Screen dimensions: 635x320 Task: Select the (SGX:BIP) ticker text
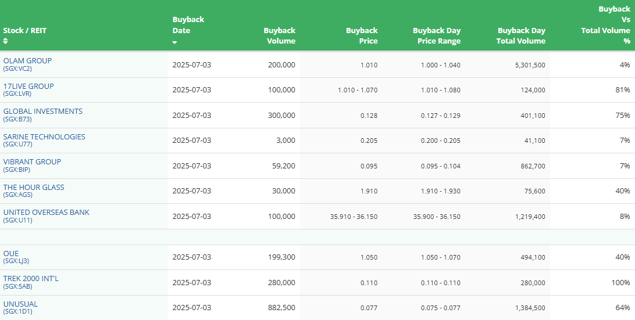tap(17, 170)
